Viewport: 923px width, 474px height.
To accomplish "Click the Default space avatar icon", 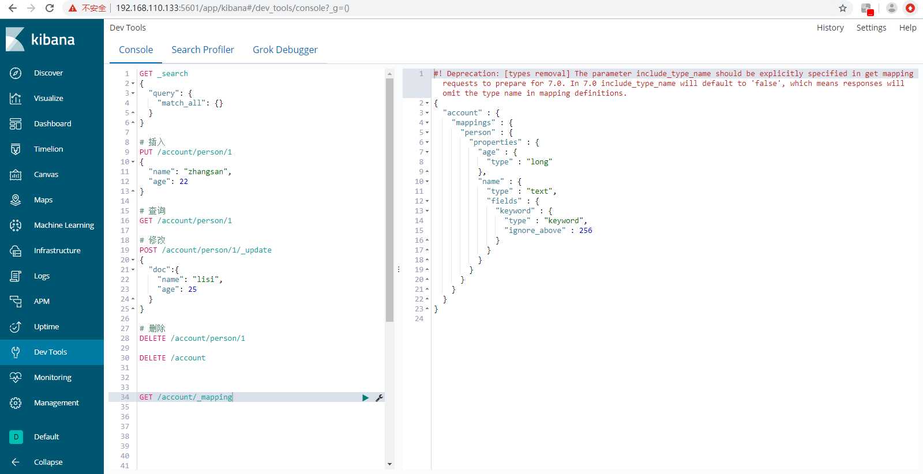I will [x=16, y=437].
